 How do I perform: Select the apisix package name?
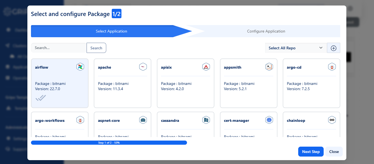[x=166, y=67]
